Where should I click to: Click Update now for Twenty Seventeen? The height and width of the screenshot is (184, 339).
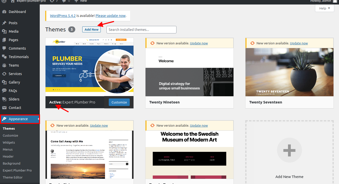(299, 43)
